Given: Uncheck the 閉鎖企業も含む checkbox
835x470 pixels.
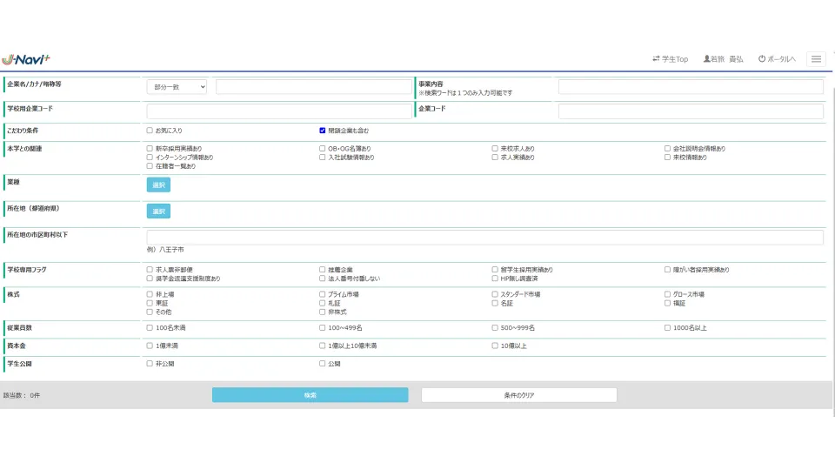Looking at the screenshot, I should (x=323, y=131).
